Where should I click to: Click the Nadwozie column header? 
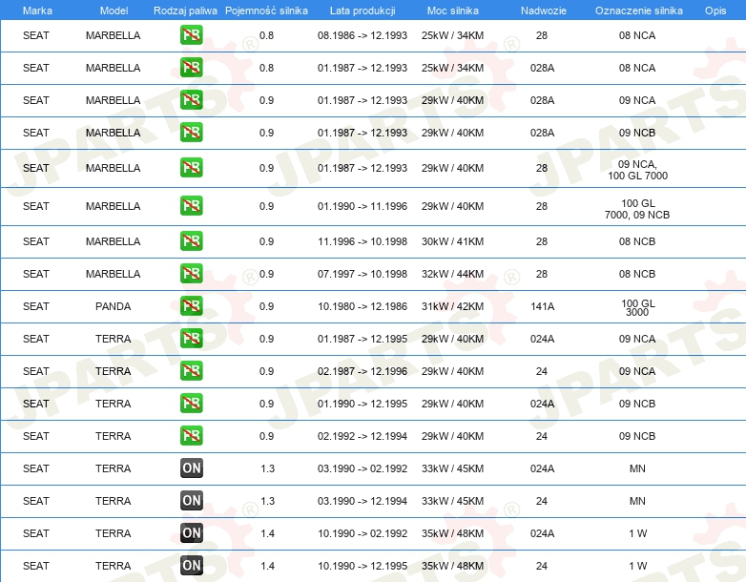(x=544, y=10)
